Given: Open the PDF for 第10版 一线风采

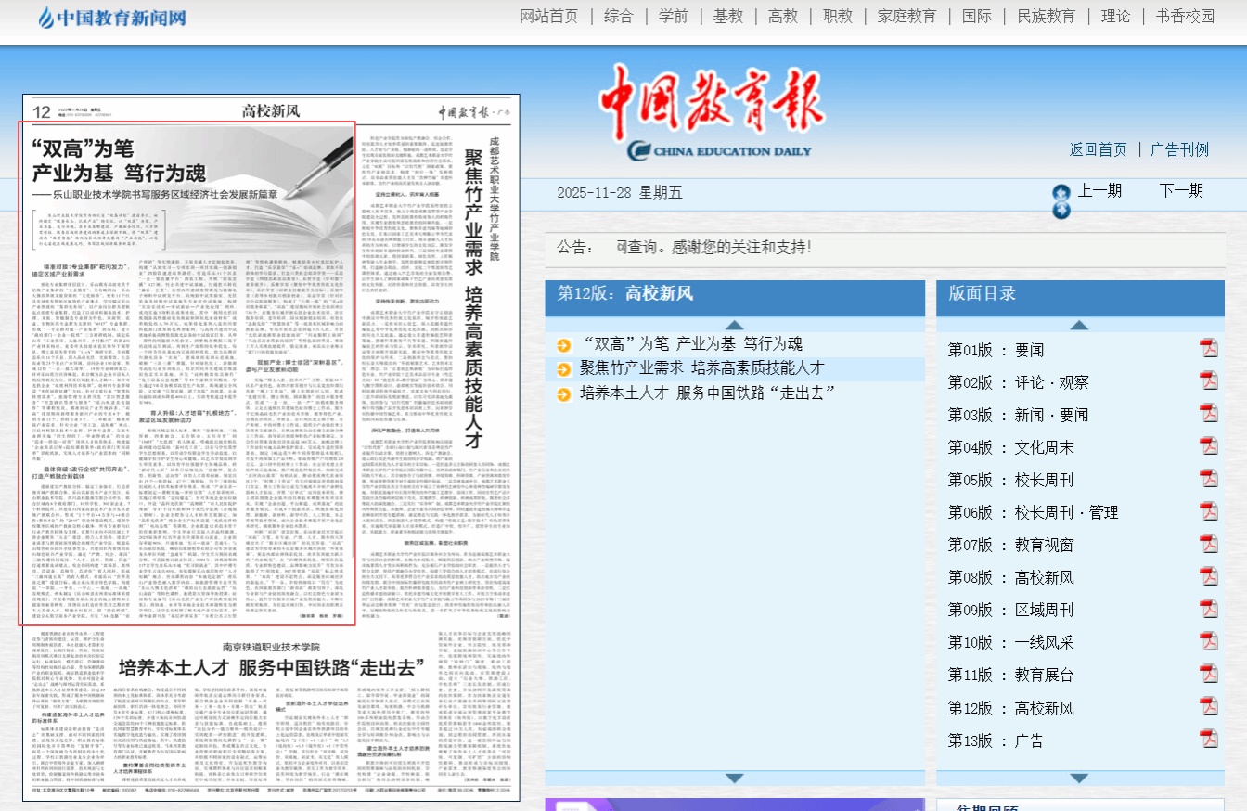Looking at the screenshot, I should (1208, 642).
